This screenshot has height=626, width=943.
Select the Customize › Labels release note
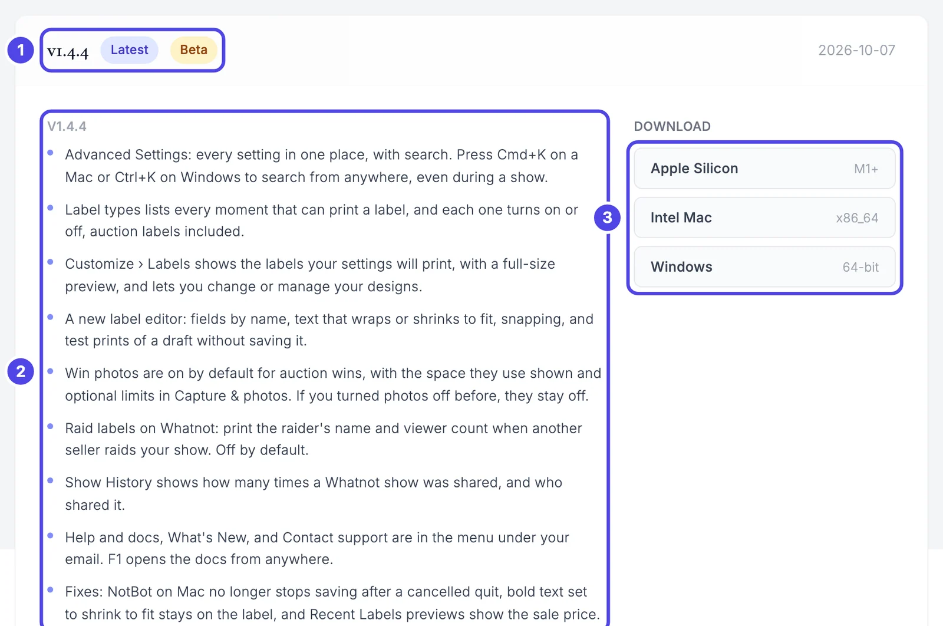[x=310, y=275]
